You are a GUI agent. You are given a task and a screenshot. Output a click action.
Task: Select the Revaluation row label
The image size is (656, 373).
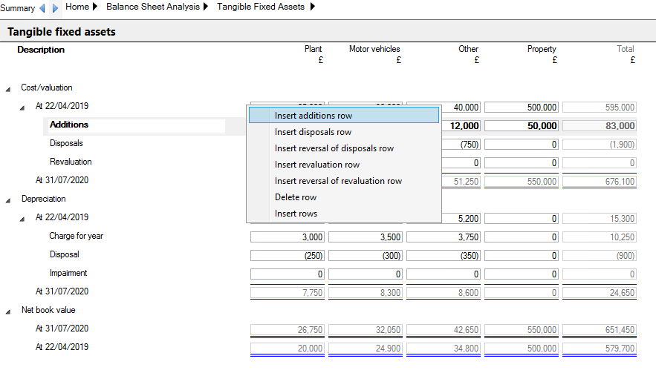[71, 162]
